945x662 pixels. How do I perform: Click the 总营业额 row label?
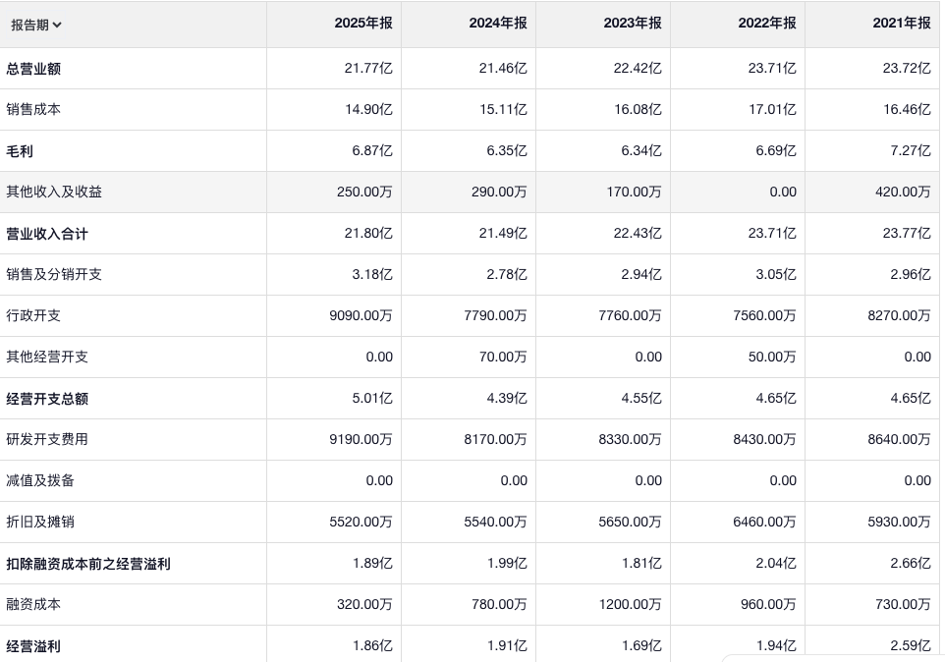[x=33, y=69]
